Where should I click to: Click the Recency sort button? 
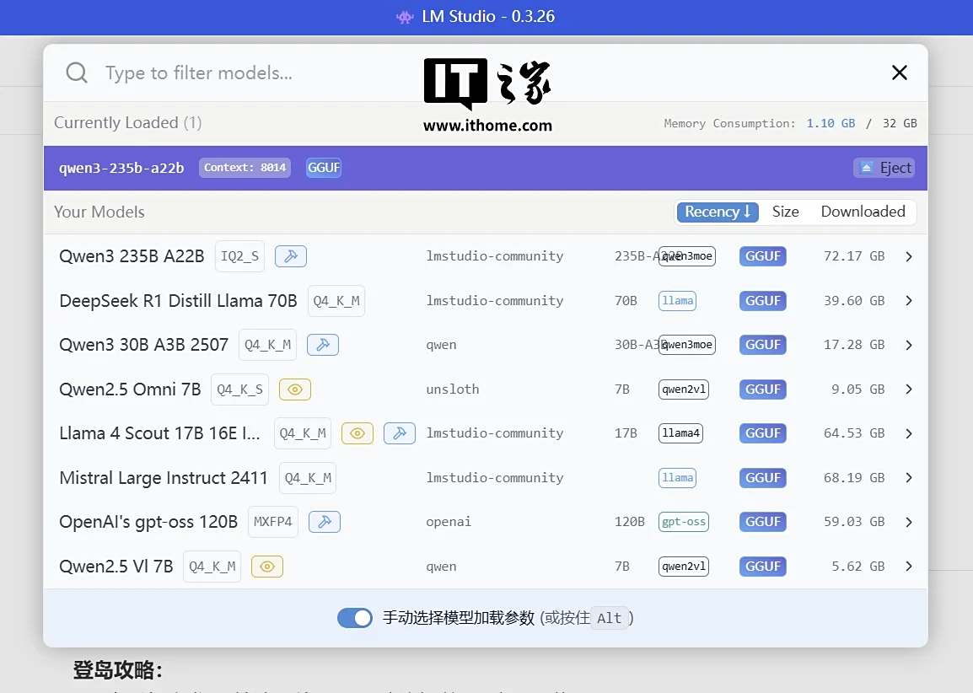718,212
